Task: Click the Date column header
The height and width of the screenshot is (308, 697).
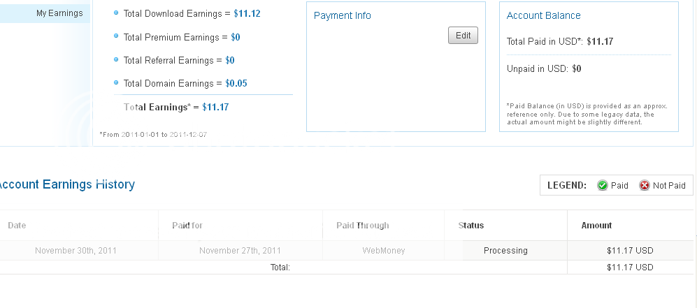Action: pos(17,226)
